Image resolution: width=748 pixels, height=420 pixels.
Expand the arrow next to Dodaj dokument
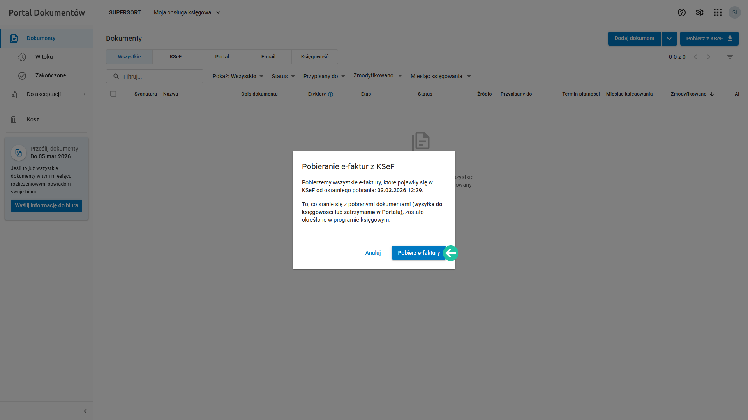tap(669, 38)
